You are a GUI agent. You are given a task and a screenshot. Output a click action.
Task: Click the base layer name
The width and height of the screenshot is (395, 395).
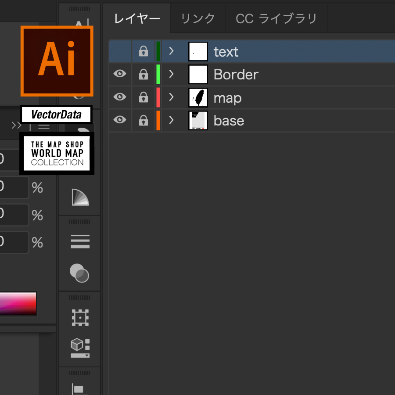click(229, 121)
